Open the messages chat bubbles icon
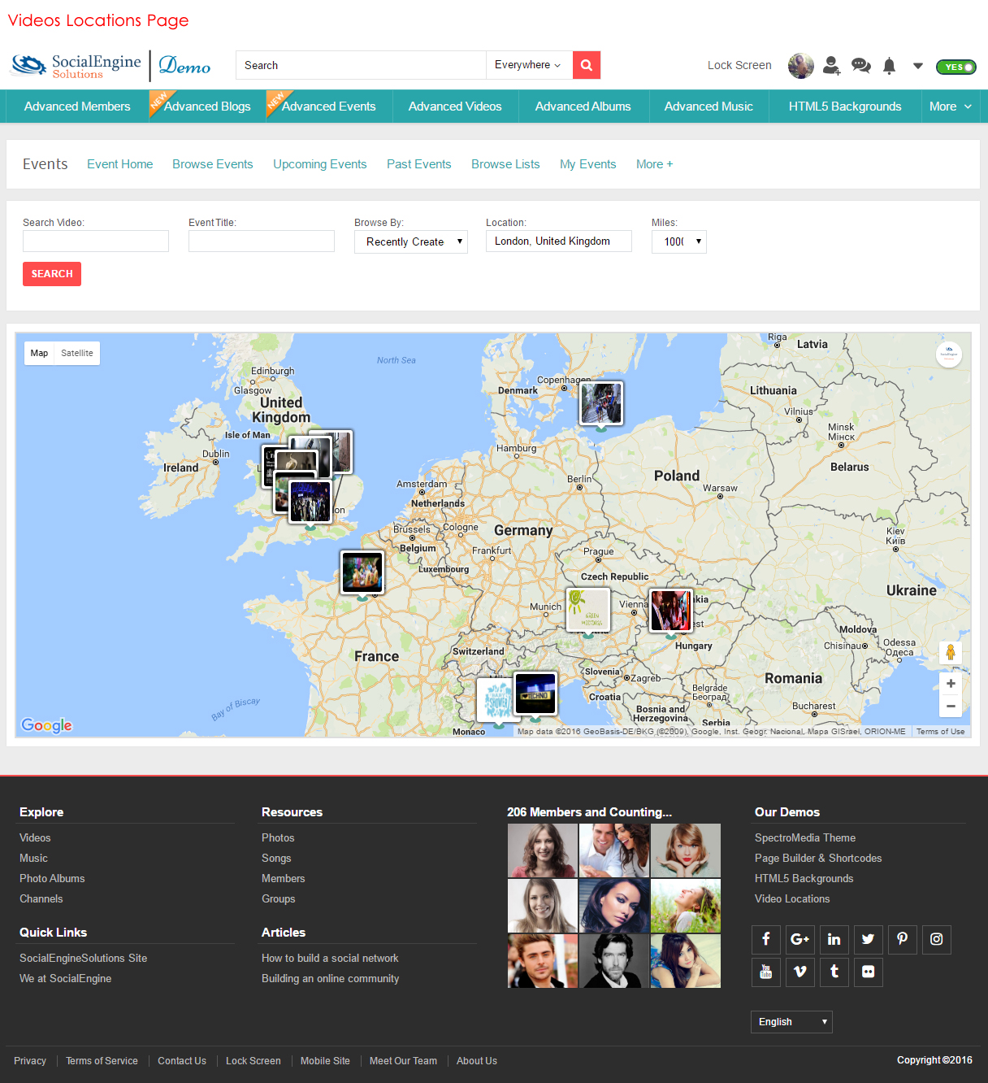The width and height of the screenshot is (988, 1083). [860, 65]
